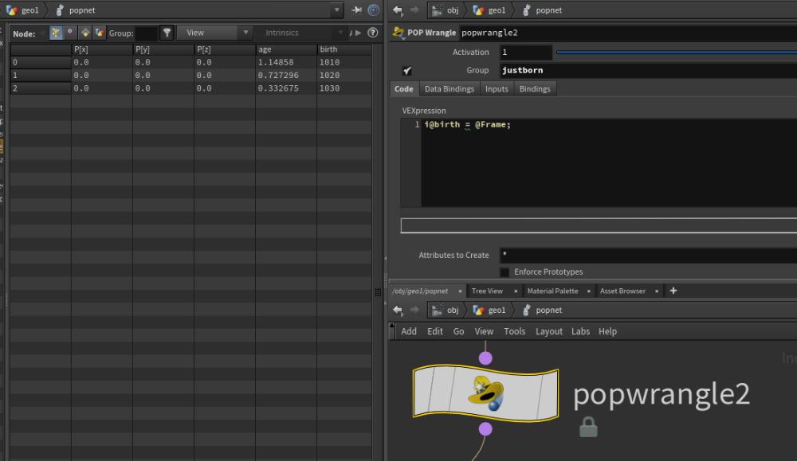The image size is (797, 461).
Task: Select the Vertices attribute class icon
Action: pos(71,33)
